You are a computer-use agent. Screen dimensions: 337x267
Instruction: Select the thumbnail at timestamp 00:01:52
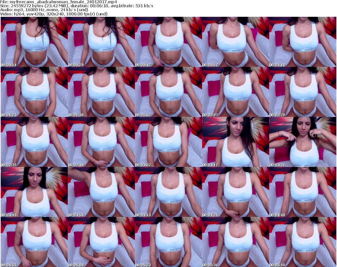[168, 92]
